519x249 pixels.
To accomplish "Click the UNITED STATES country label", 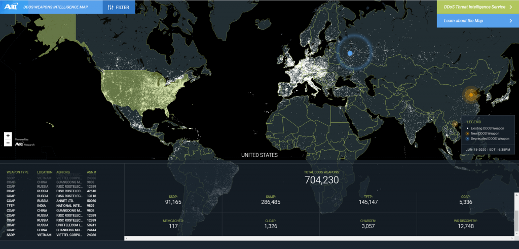I will click(259, 155).
